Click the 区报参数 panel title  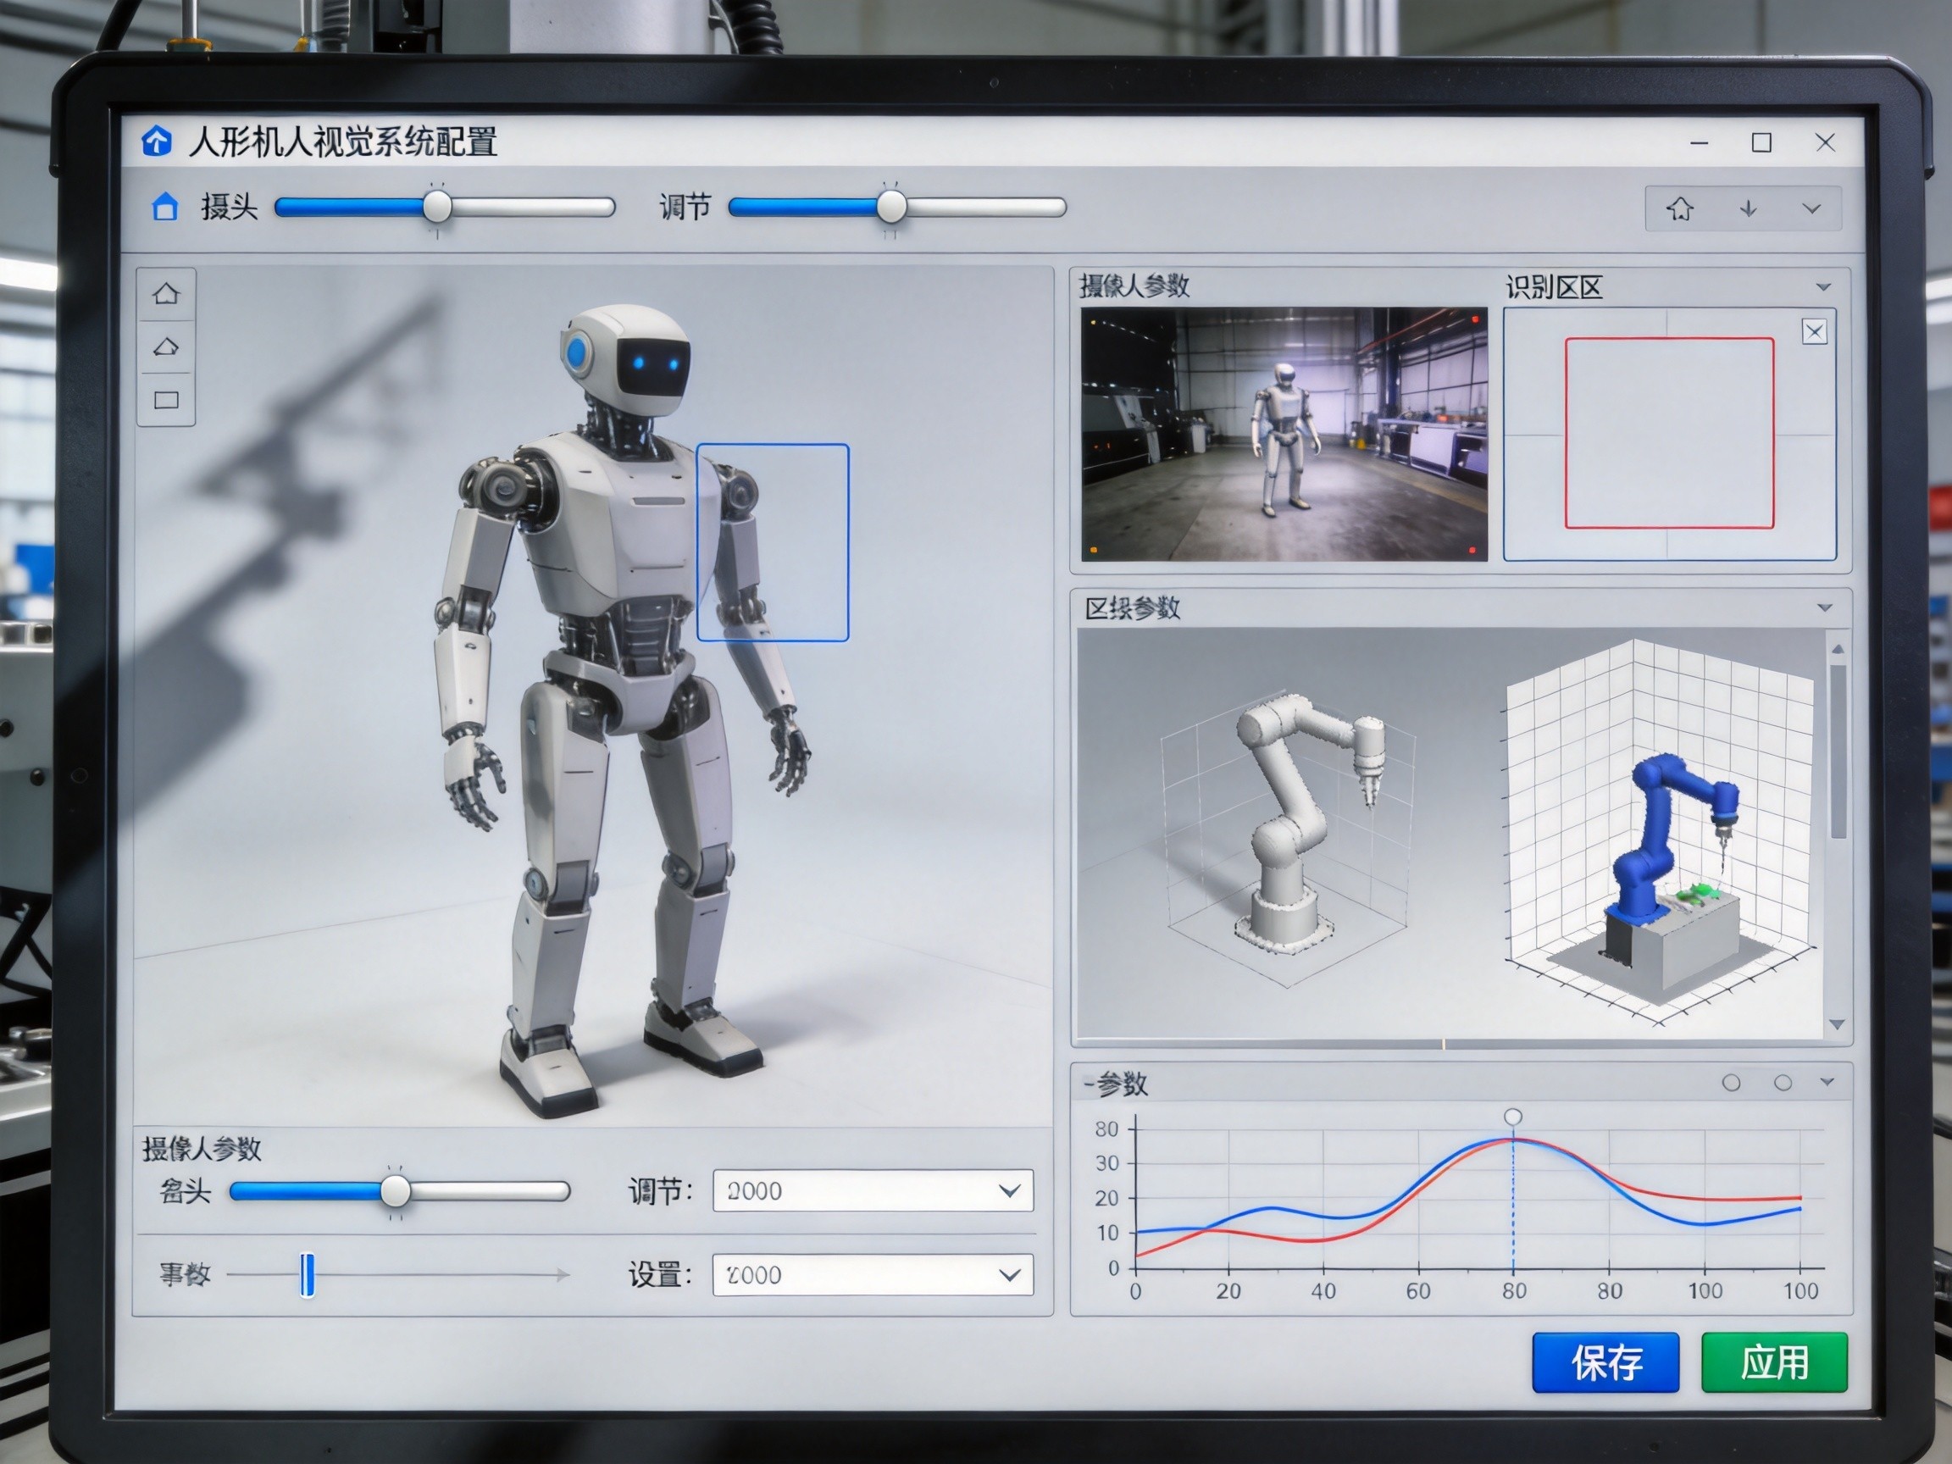(x=1132, y=608)
